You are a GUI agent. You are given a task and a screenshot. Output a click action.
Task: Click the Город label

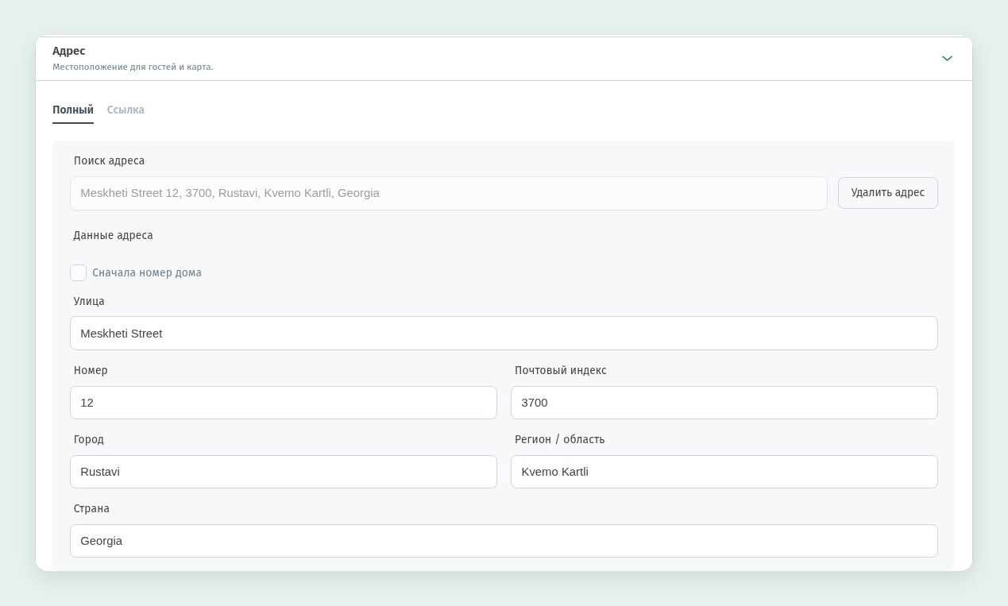click(x=89, y=439)
